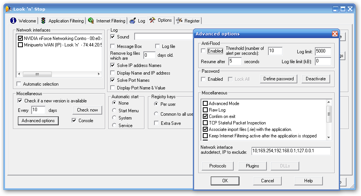Click Miscellaneous list scroll down arrow
The width and height of the screenshot is (361, 196).
click(329, 137)
